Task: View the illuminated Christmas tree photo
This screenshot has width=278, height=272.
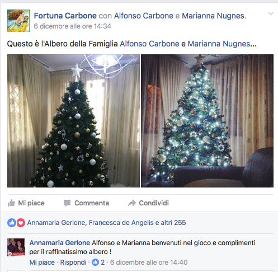Action: (207, 121)
